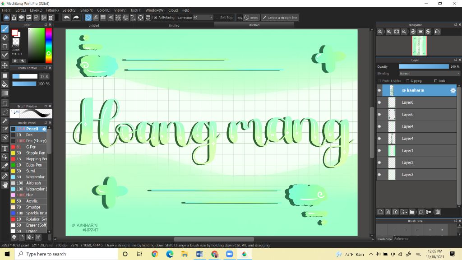Click the Reset snap button

click(251, 18)
